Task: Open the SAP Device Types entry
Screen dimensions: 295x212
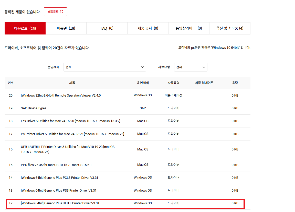Action: tap(34, 108)
